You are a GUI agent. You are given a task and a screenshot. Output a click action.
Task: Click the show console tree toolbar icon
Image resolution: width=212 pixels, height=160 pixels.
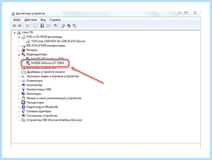[27, 26]
